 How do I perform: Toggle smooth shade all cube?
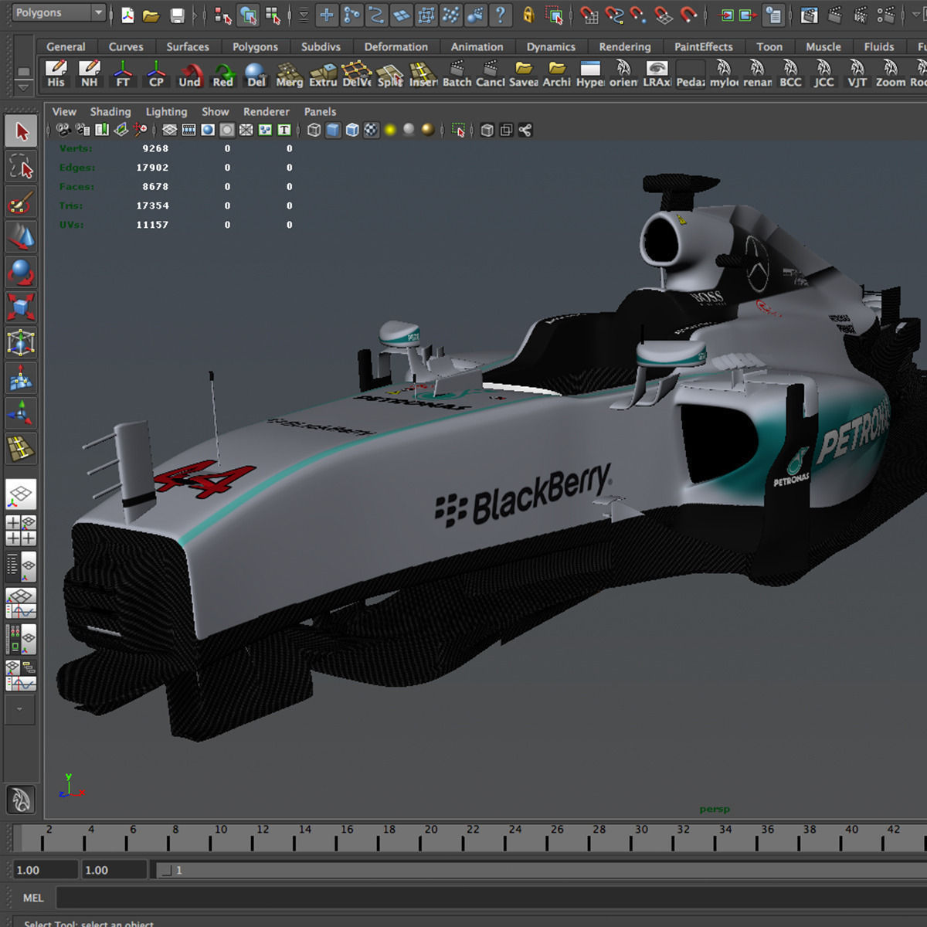(x=333, y=130)
